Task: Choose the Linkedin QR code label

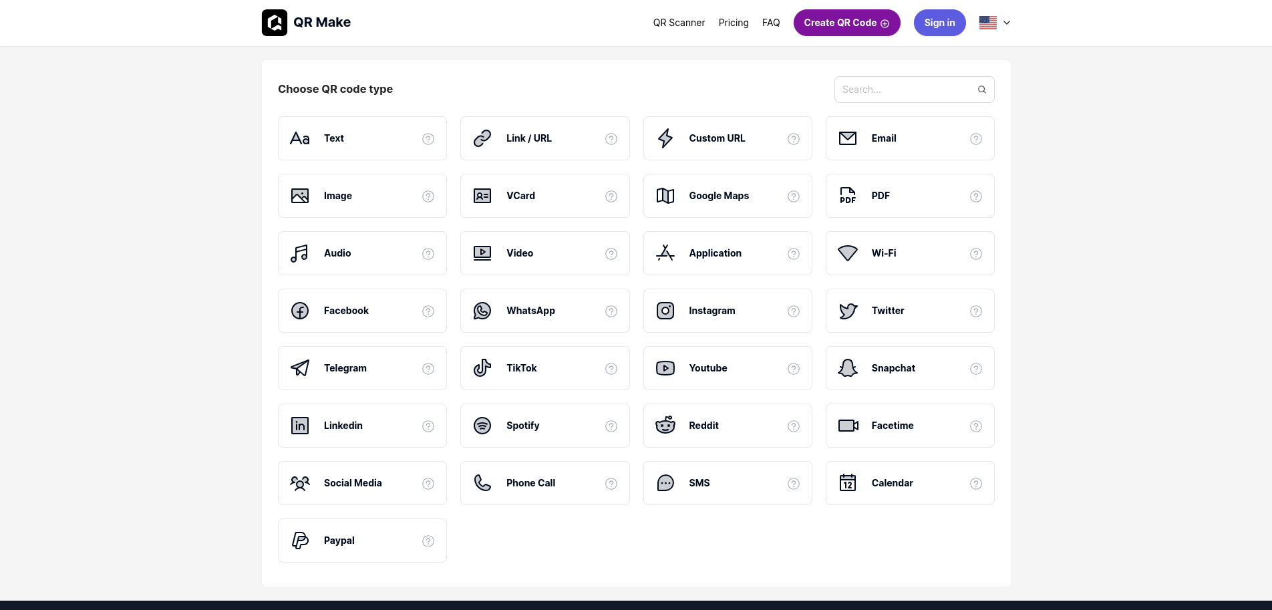Action: coord(343,426)
